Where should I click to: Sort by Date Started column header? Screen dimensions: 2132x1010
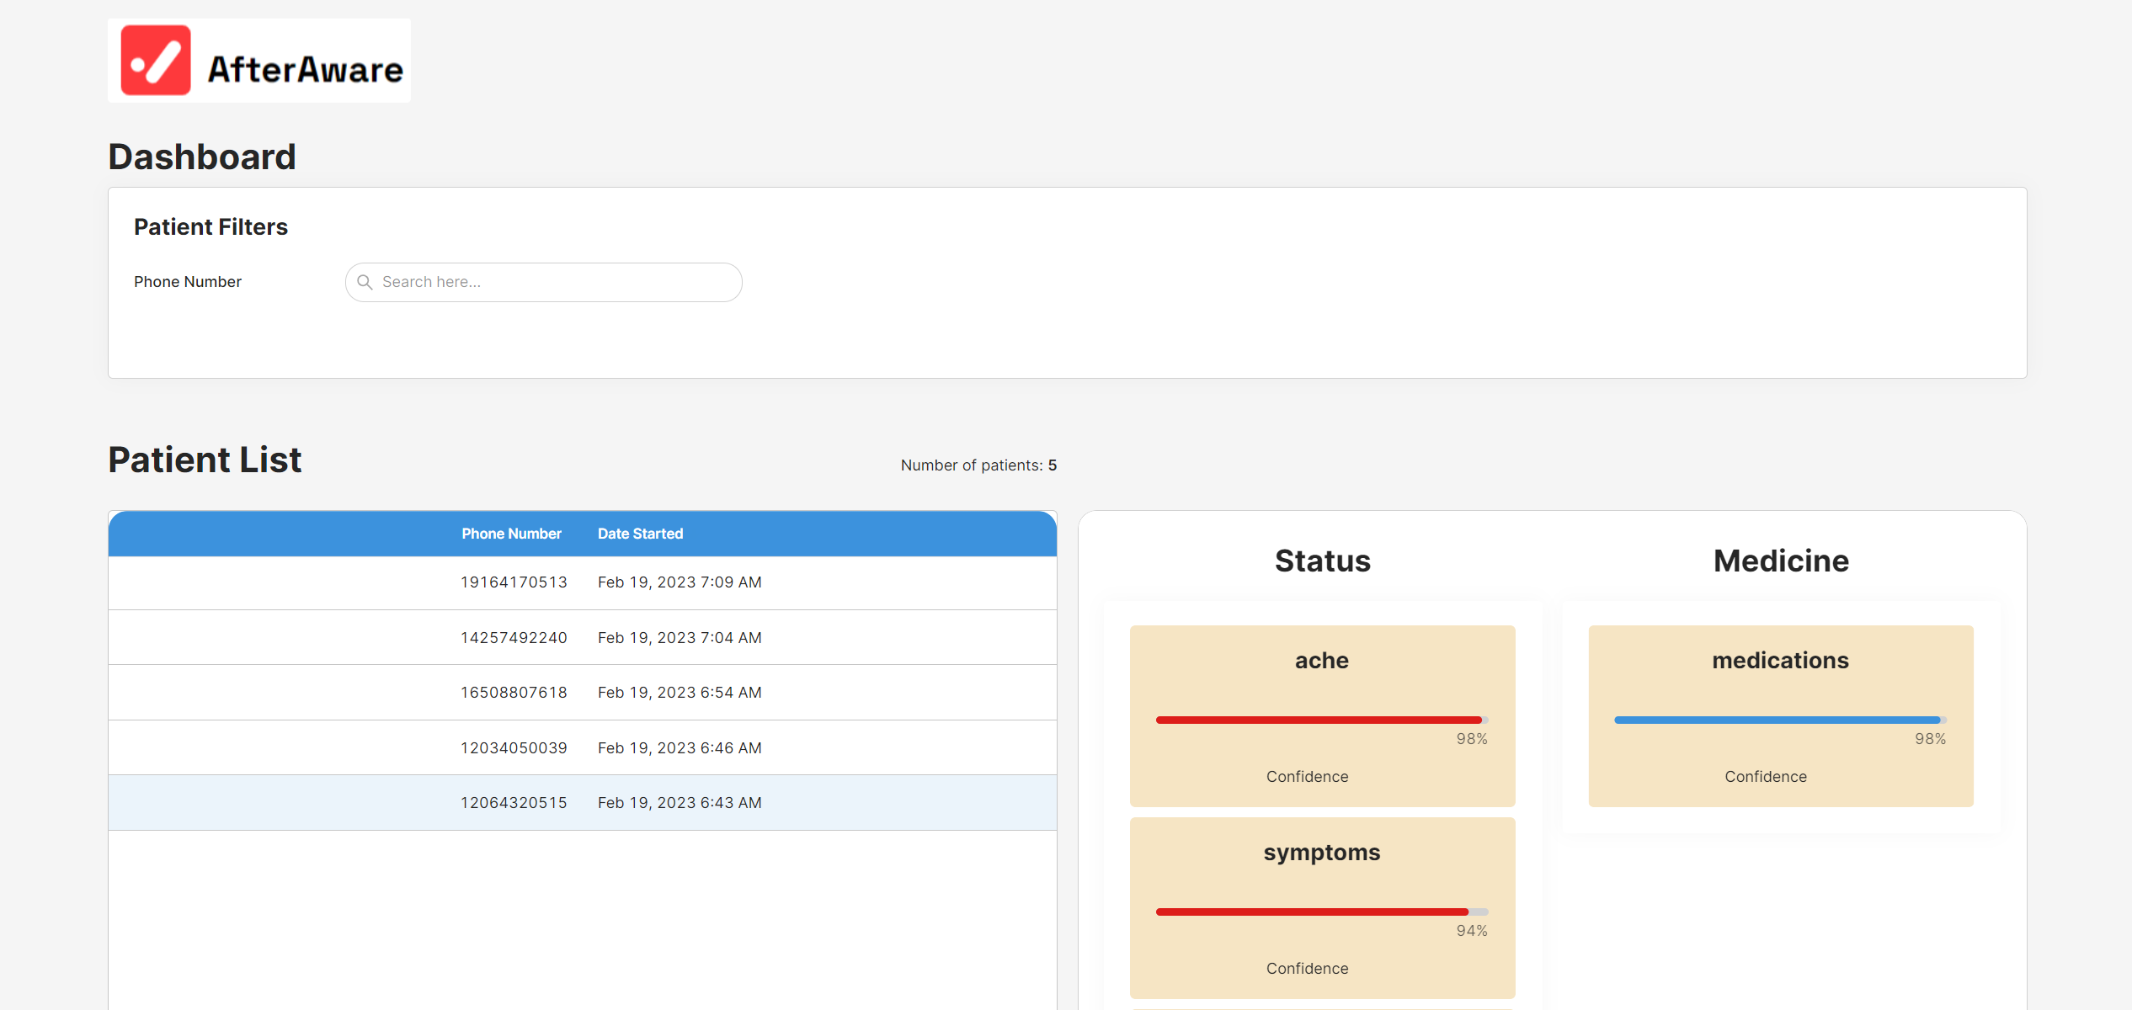coord(640,534)
